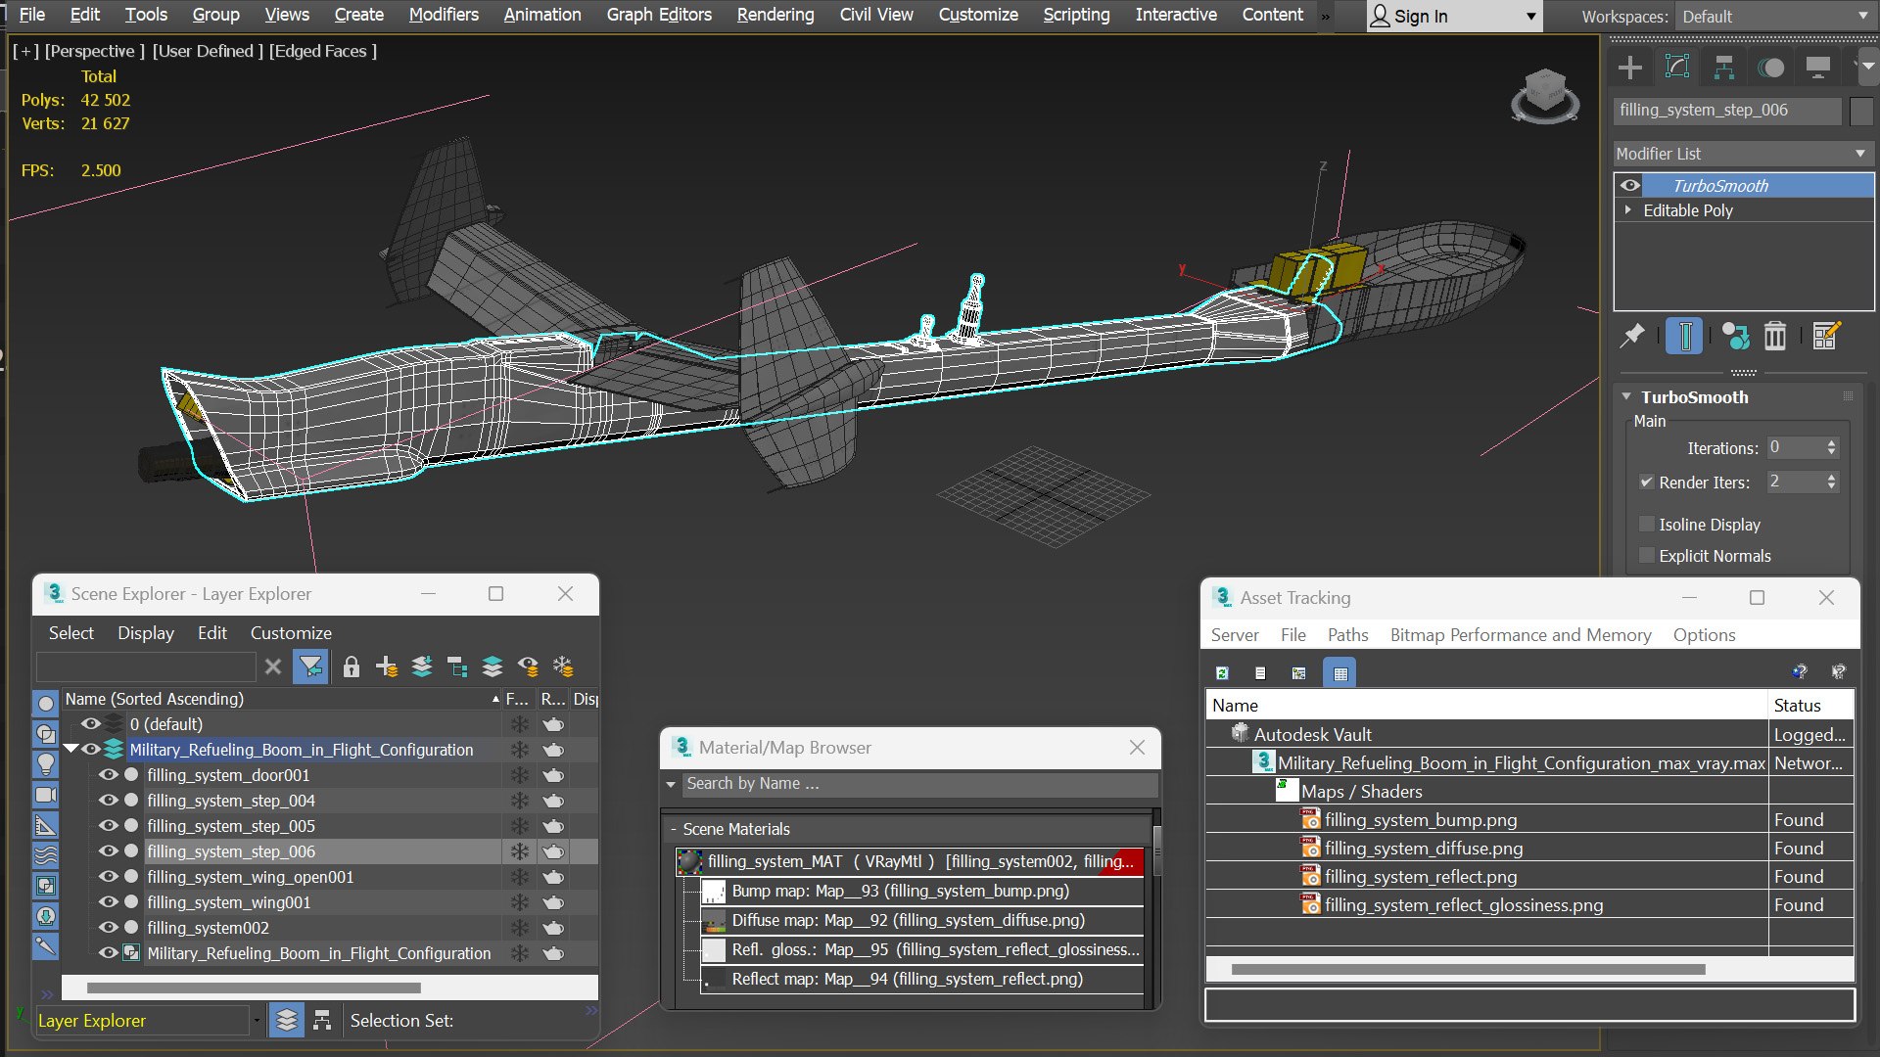
Task: Hide filling_system_door001 with its eye icon
Action: (x=109, y=775)
